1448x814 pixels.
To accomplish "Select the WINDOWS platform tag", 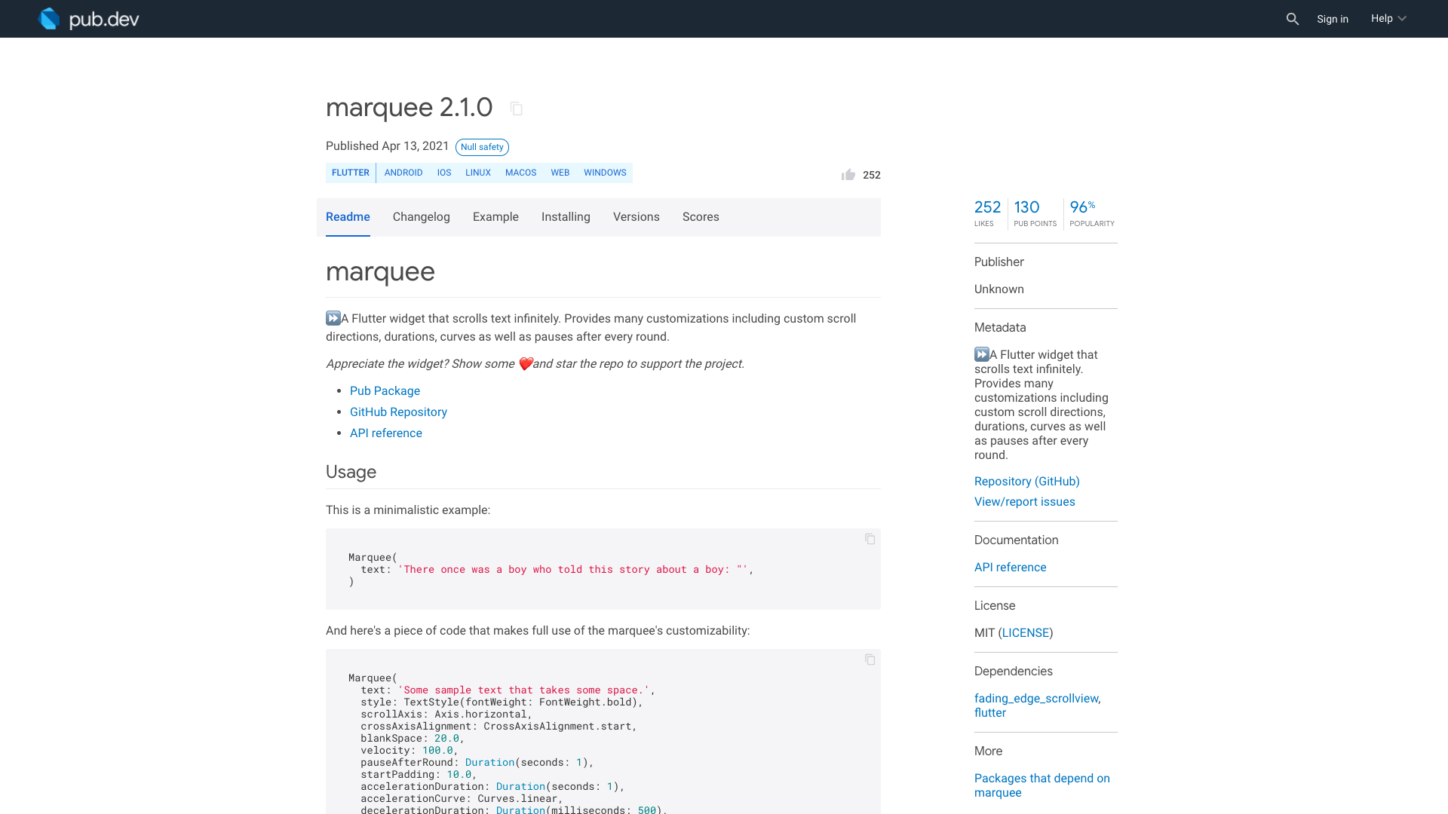I will [x=605, y=173].
